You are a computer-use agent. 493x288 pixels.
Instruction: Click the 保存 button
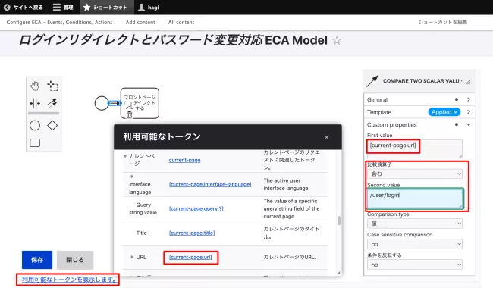coord(37,260)
